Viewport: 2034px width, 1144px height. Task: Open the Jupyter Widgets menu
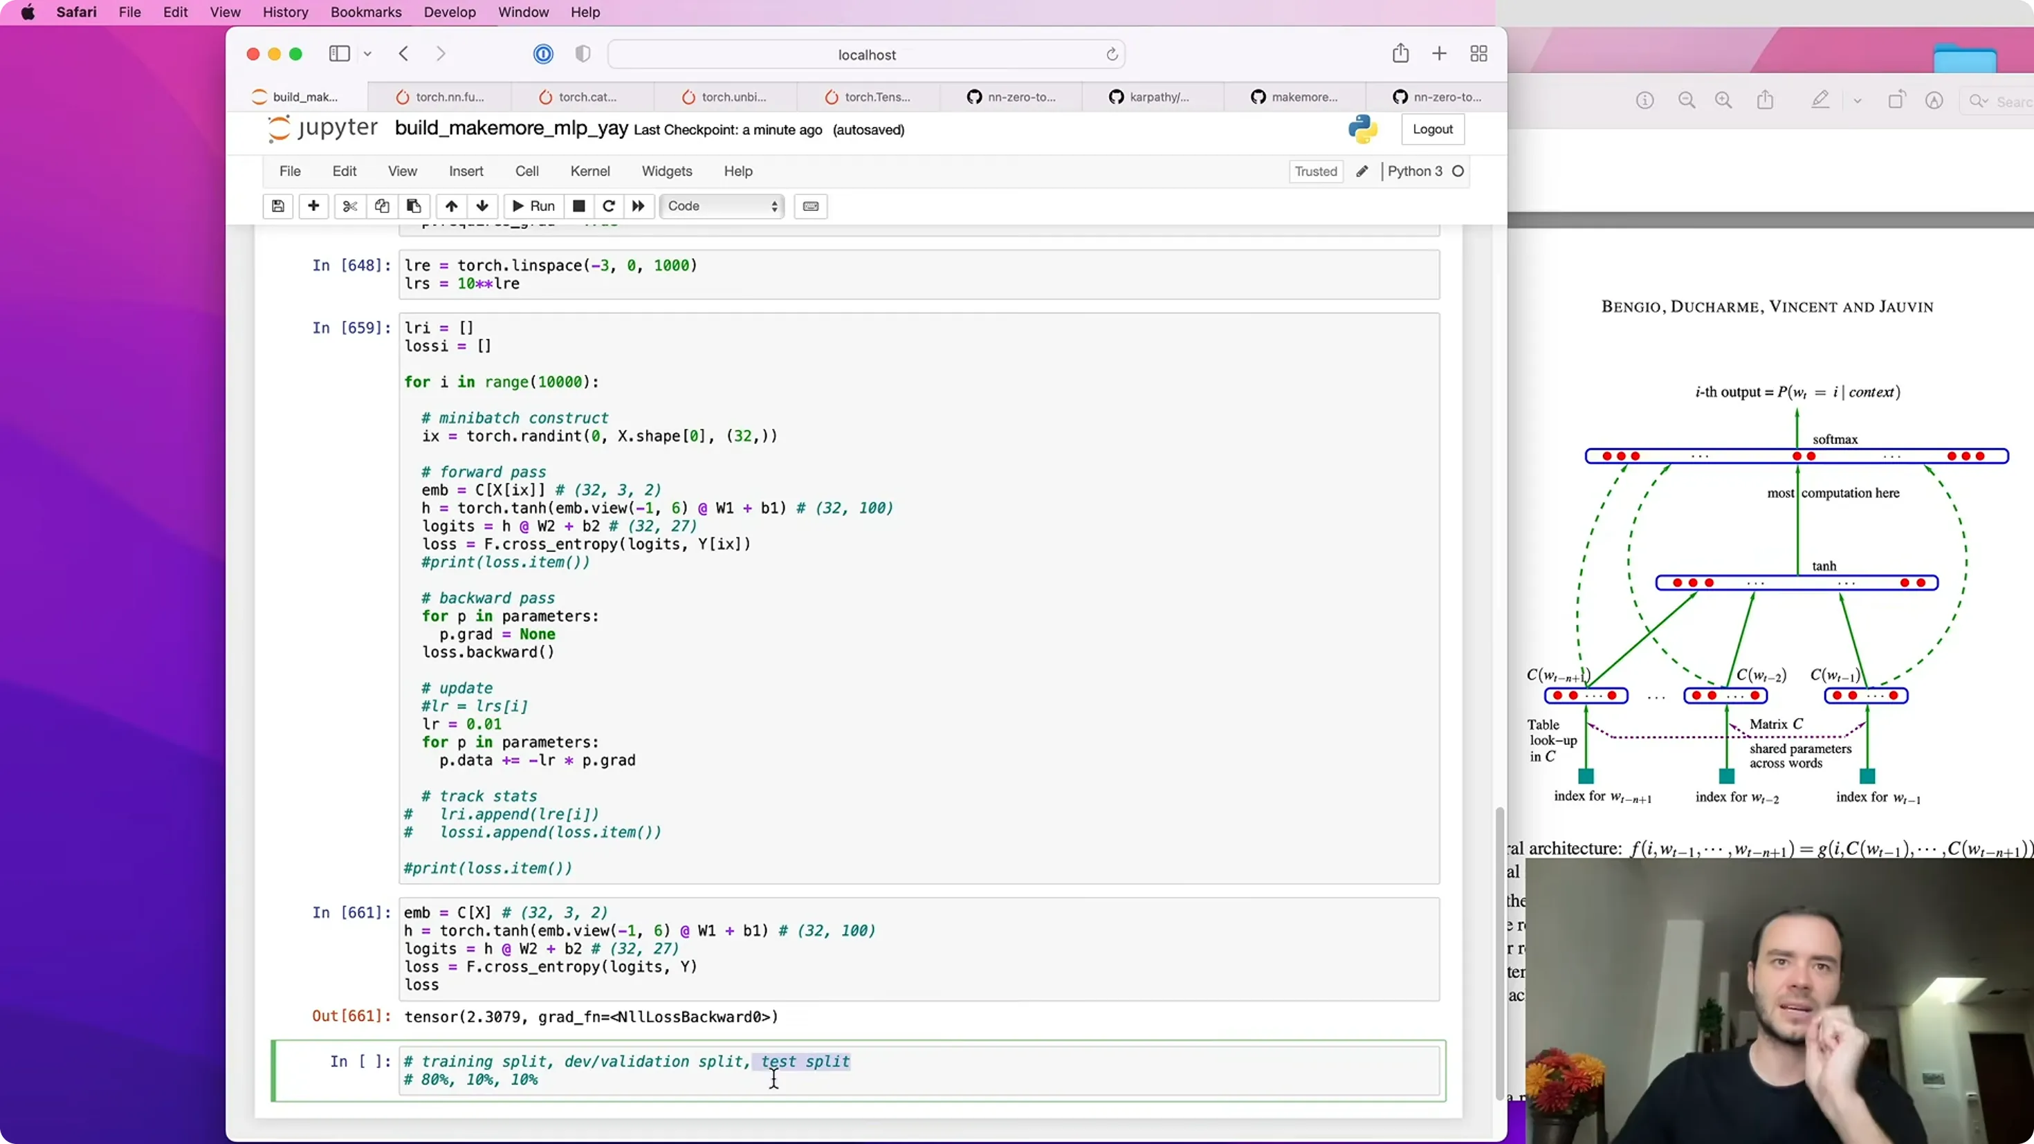click(666, 172)
